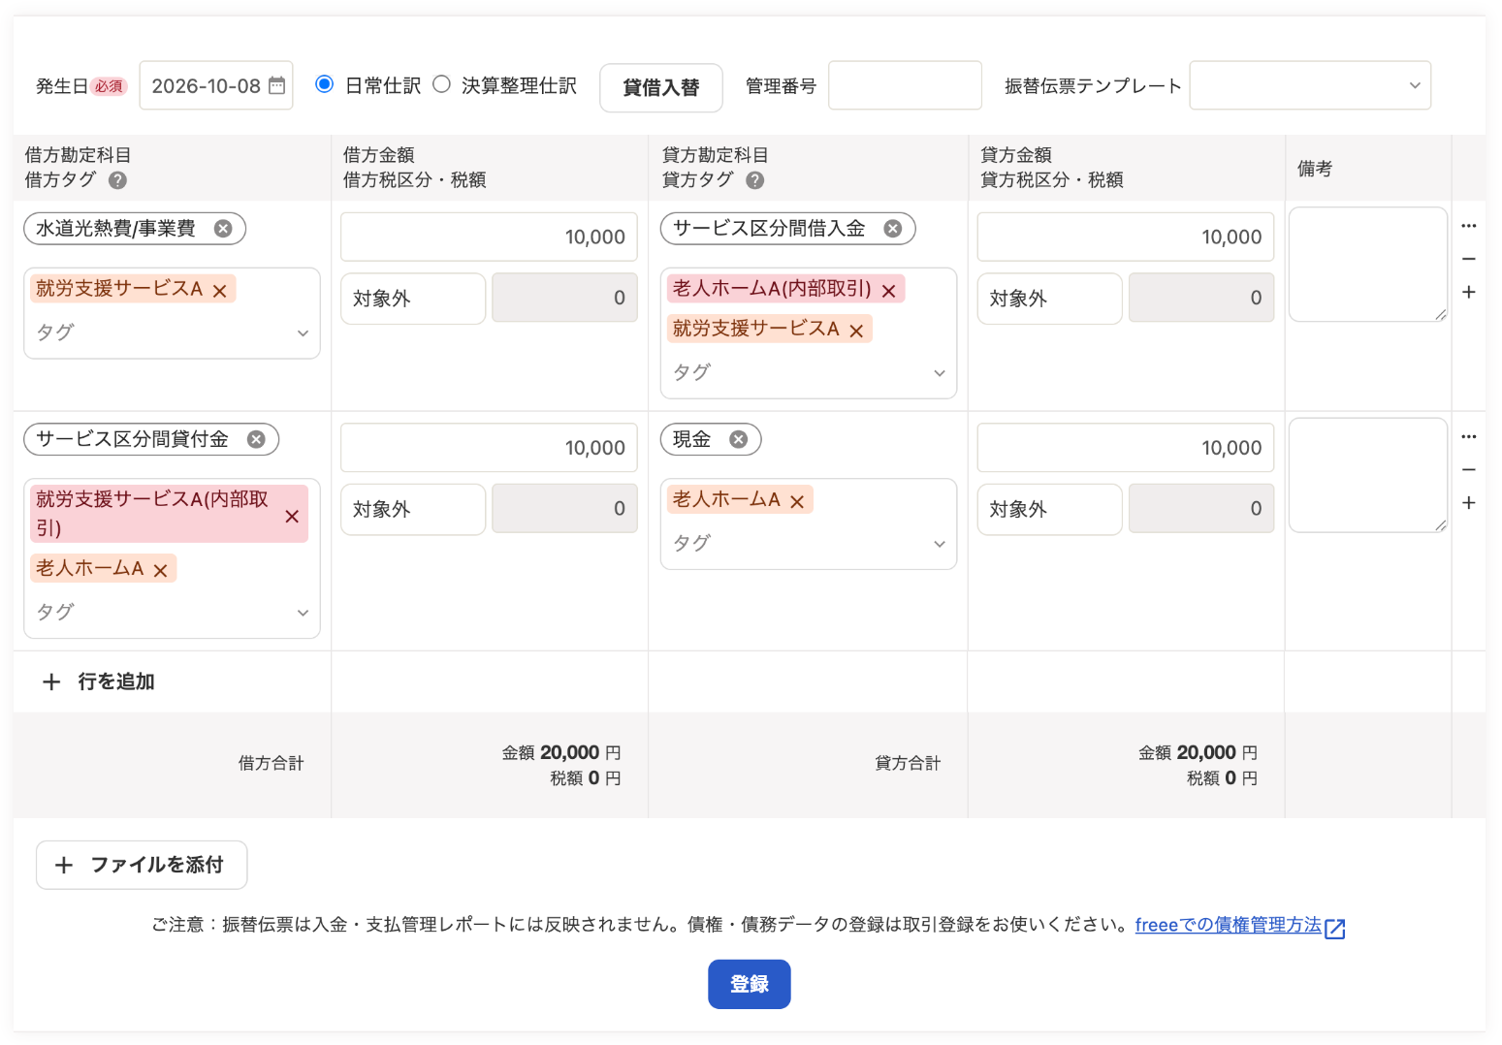Click credit amount field of サービス区分間借入金 row
Image resolution: width=1502 pixels, height=1045 pixels.
[x=1126, y=237]
